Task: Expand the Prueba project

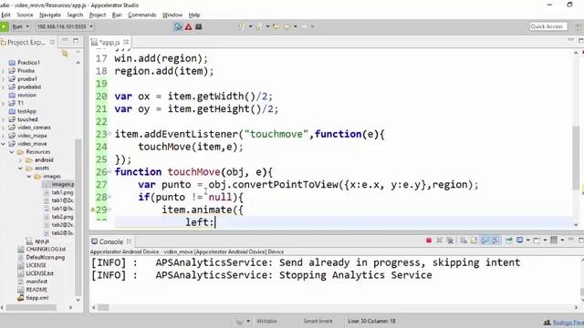Action: [x=4, y=71]
